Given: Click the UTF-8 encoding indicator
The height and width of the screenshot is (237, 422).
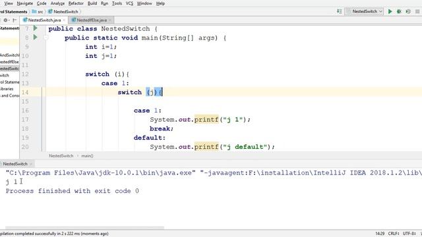Looking at the screenshot, I should (409, 234).
